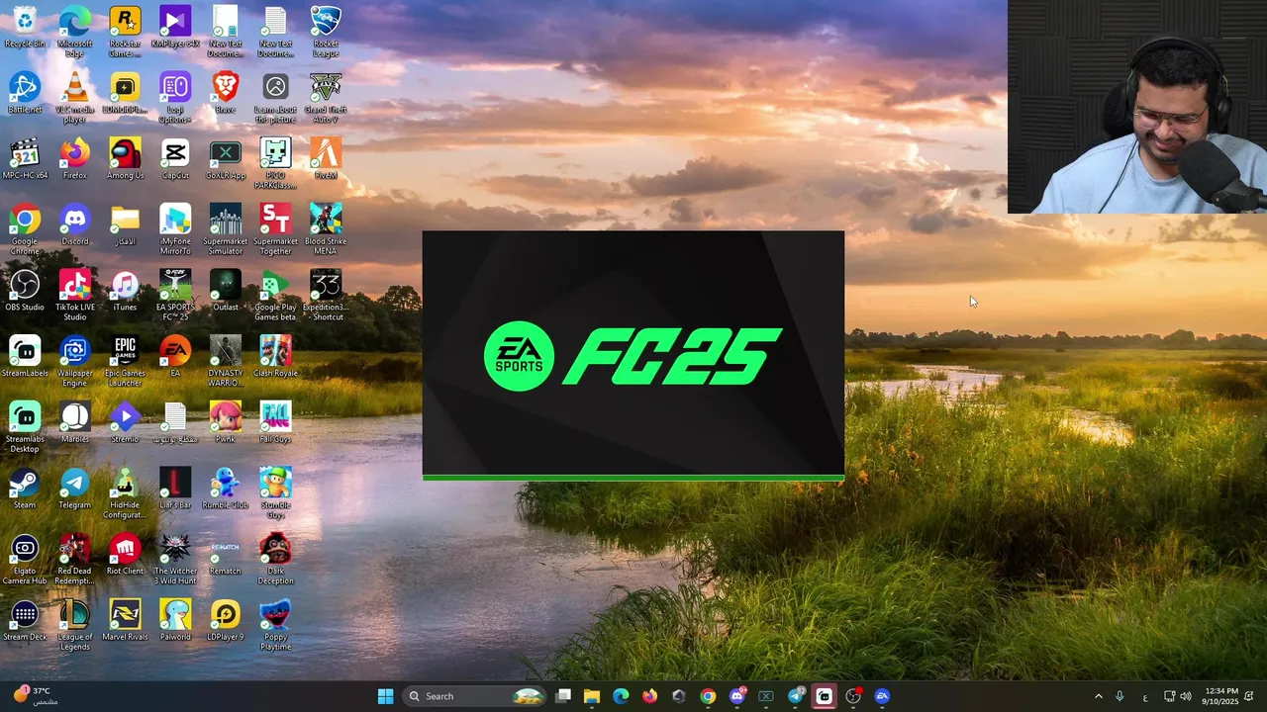This screenshot has height=712, width=1267.
Task: Select the Supermarket Together desktop icon
Action: (275, 229)
